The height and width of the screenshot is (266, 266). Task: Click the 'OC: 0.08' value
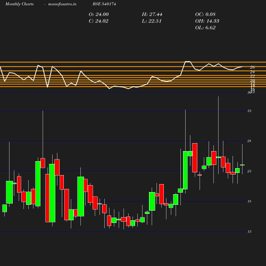(x=205, y=14)
